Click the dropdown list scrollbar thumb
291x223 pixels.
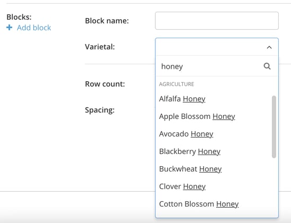point(274,127)
